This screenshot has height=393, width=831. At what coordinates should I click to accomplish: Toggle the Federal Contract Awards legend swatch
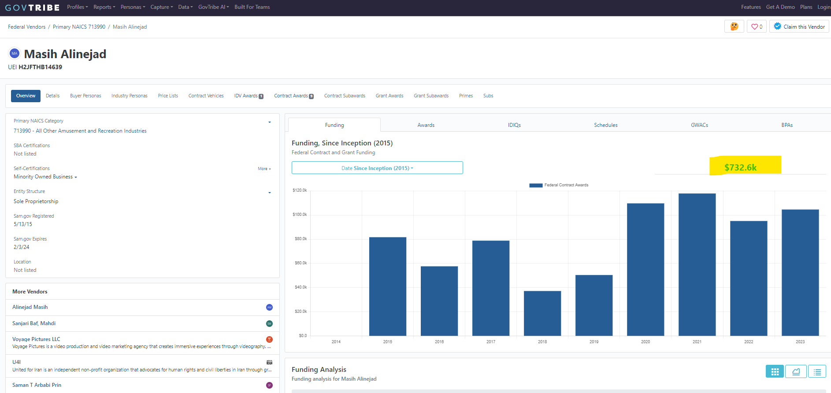click(x=536, y=185)
